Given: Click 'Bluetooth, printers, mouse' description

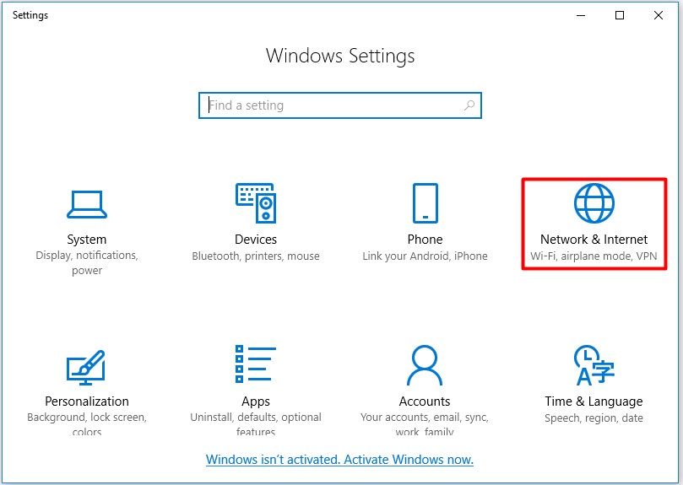Looking at the screenshot, I should coord(256,256).
